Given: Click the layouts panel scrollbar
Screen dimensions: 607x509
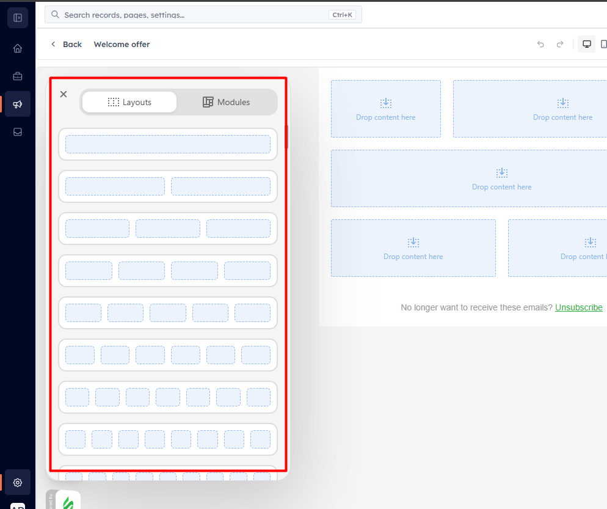Looking at the screenshot, I should [286, 137].
